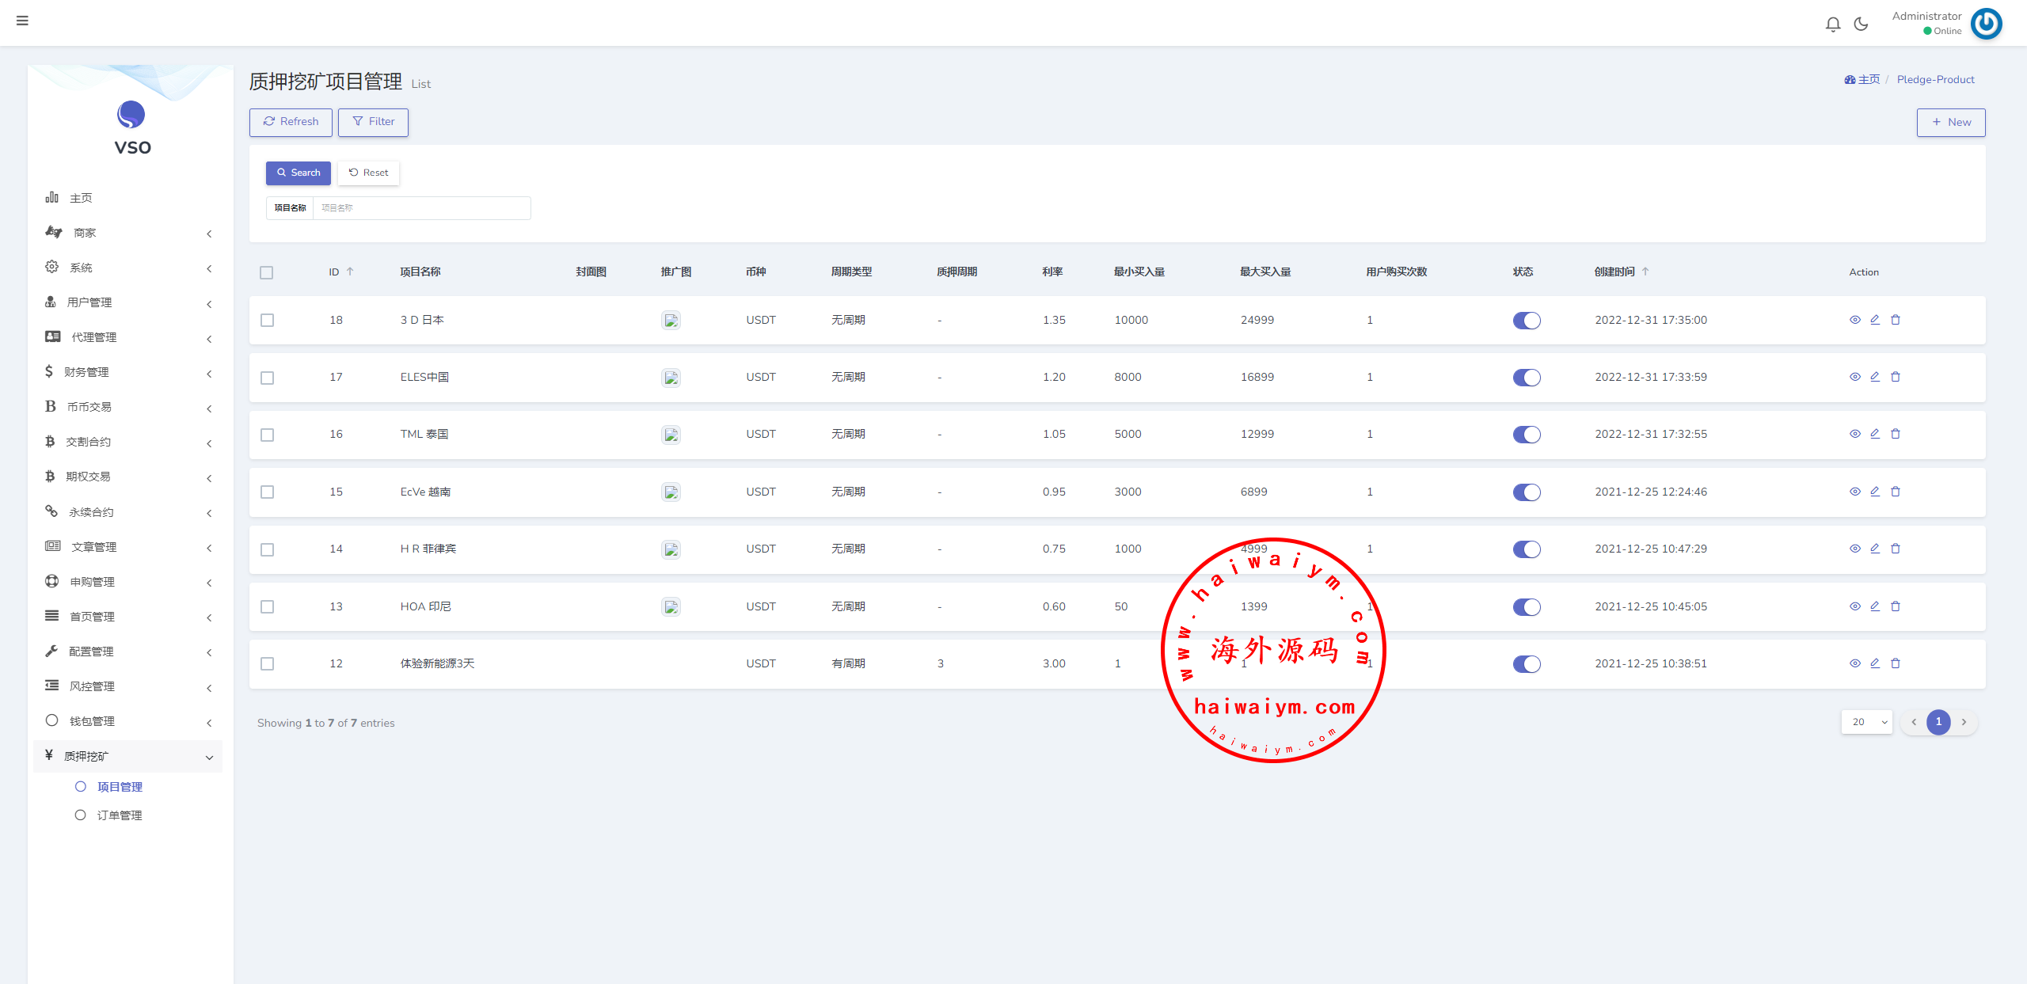Open 订单管理 submenu item
Viewport: 2027px width, 984px height.
point(120,815)
